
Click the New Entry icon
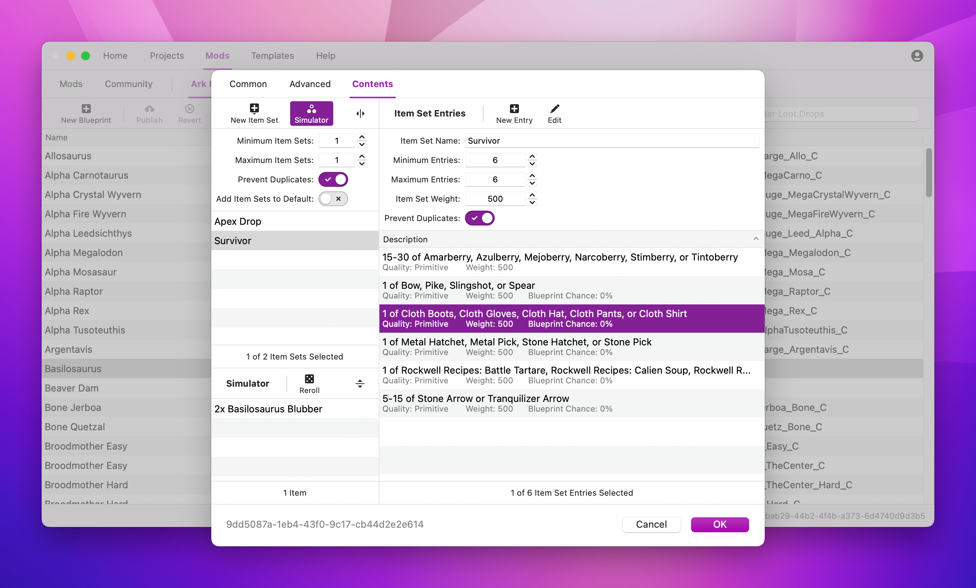514,109
